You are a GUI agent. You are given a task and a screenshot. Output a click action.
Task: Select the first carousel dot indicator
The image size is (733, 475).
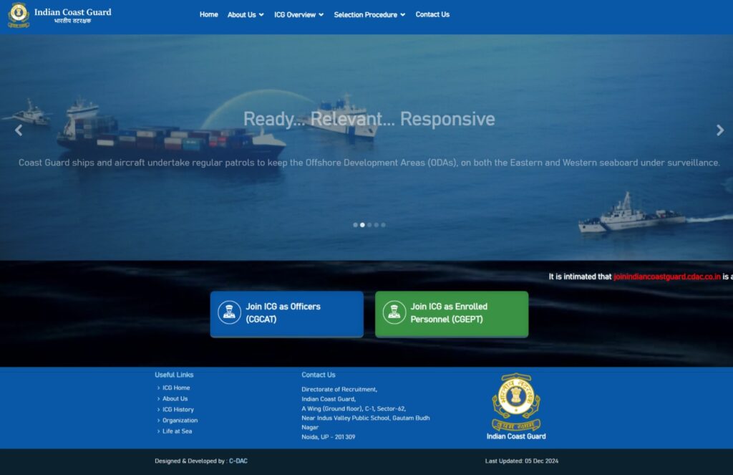pos(355,225)
